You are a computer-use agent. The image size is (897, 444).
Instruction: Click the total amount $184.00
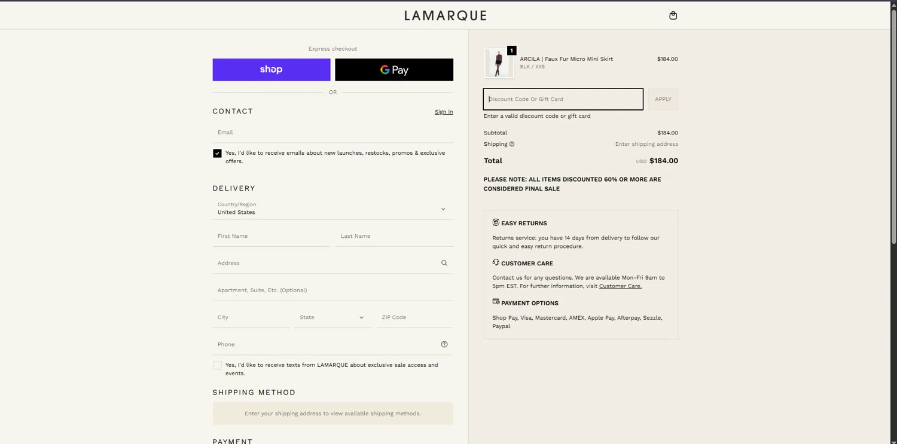coord(664,161)
